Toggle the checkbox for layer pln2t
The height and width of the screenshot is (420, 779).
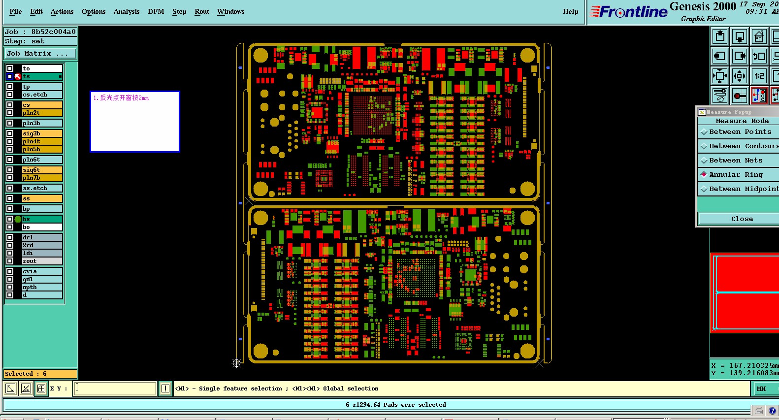[x=10, y=113]
